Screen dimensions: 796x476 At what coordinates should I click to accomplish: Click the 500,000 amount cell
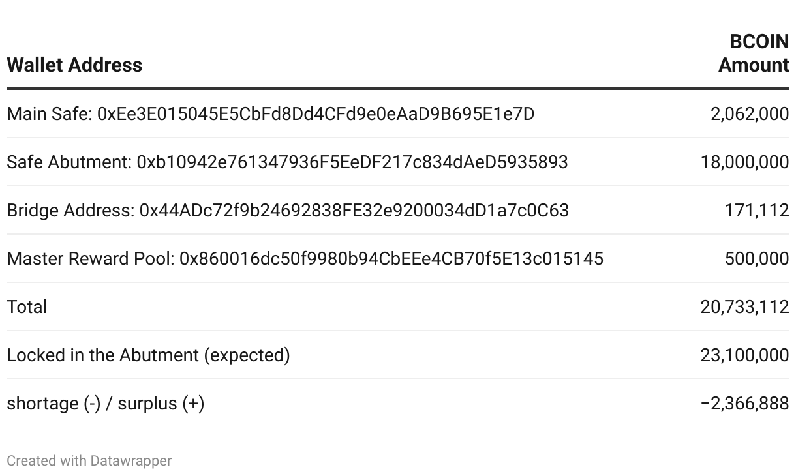coord(757,259)
